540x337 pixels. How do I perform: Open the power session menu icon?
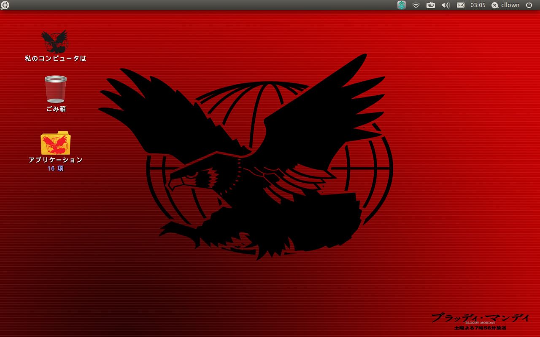(529, 5)
